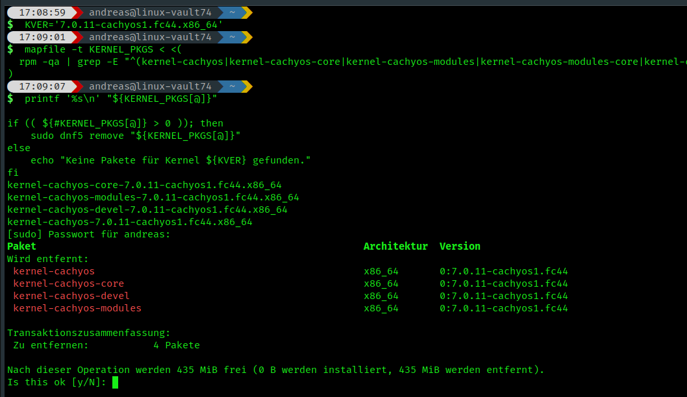This screenshot has height=397, width=687.
Task: Click the ~ directory segment on the 17:08:59 prompt
Action: pyautogui.click(x=232, y=12)
